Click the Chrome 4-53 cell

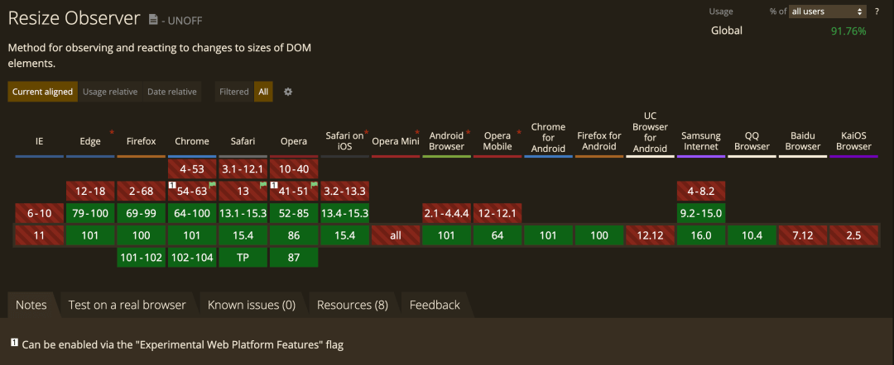pyautogui.click(x=191, y=168)
